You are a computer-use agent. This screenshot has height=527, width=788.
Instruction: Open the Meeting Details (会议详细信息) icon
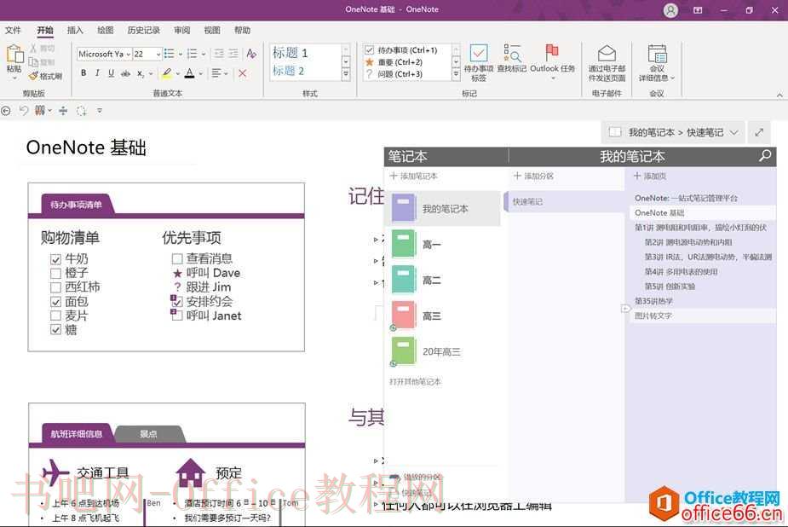pos(657,54)
